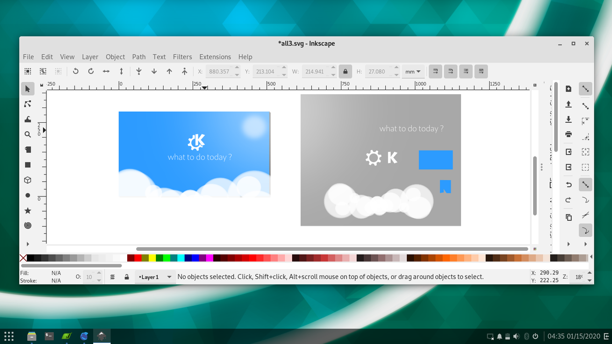Open the Path menu
612x344 pixels.
click(139, 56)
